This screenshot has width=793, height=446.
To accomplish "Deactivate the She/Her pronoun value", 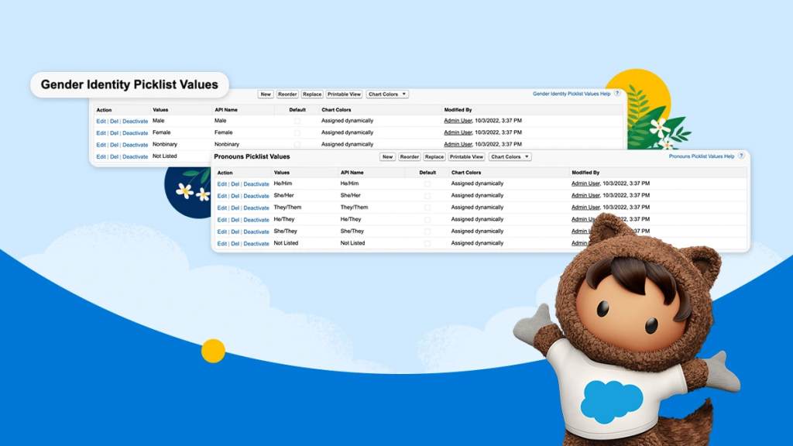I will [x=256, y=196].
